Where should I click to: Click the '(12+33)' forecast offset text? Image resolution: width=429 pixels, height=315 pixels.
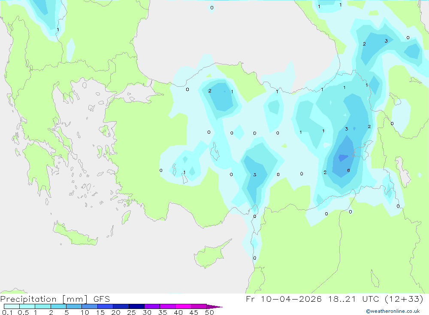click(404, 299)
